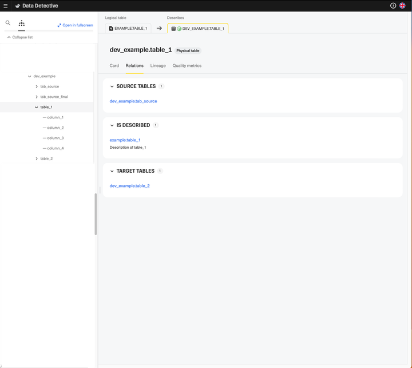Change language via UK flag icon
This screenshot has width=412, height=368.
[402, 6]
